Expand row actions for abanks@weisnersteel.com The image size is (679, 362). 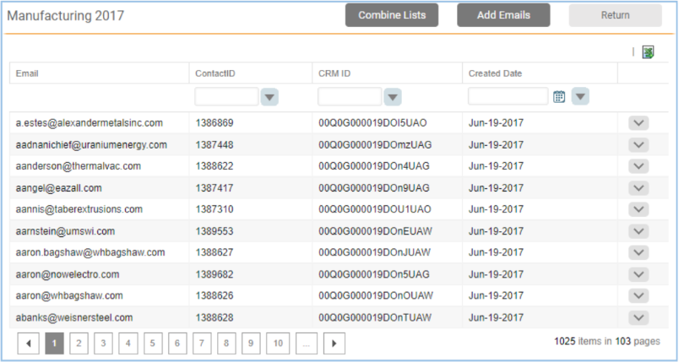point(638,318)
